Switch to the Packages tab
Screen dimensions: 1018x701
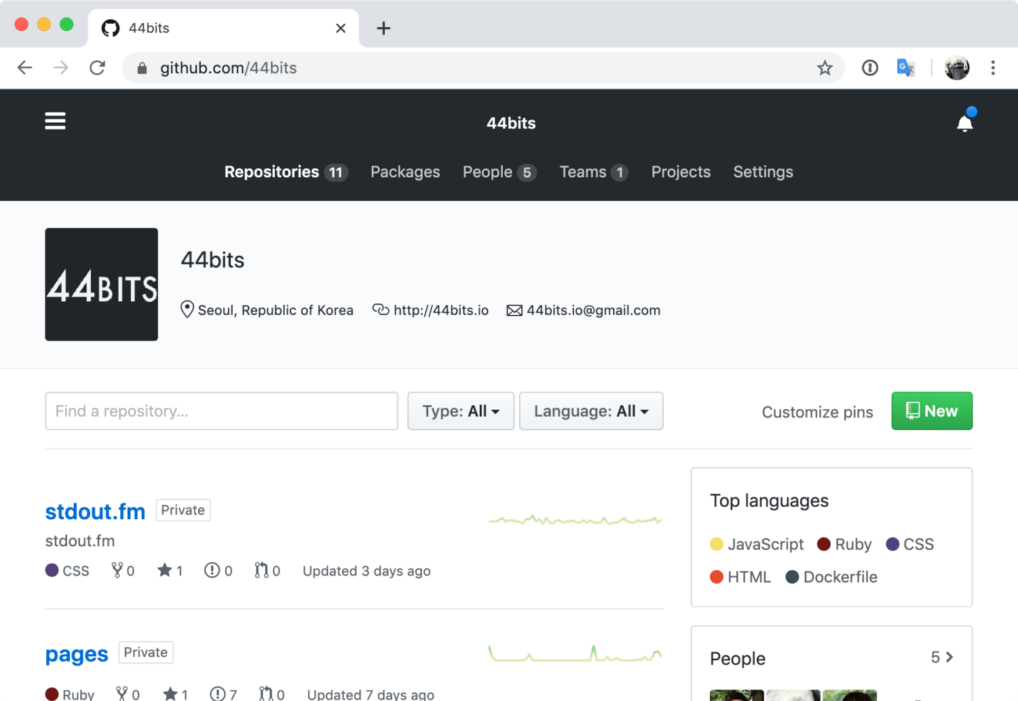405,172
